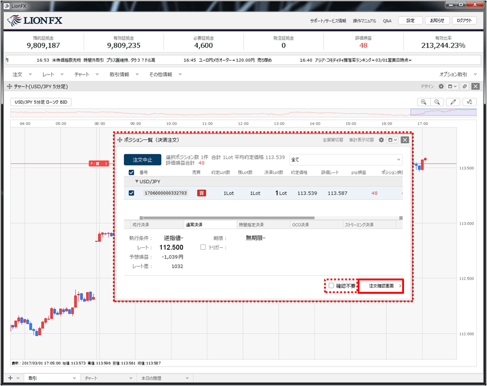
Task: Open the chart indicator tool icon
Action: point(469,102)
